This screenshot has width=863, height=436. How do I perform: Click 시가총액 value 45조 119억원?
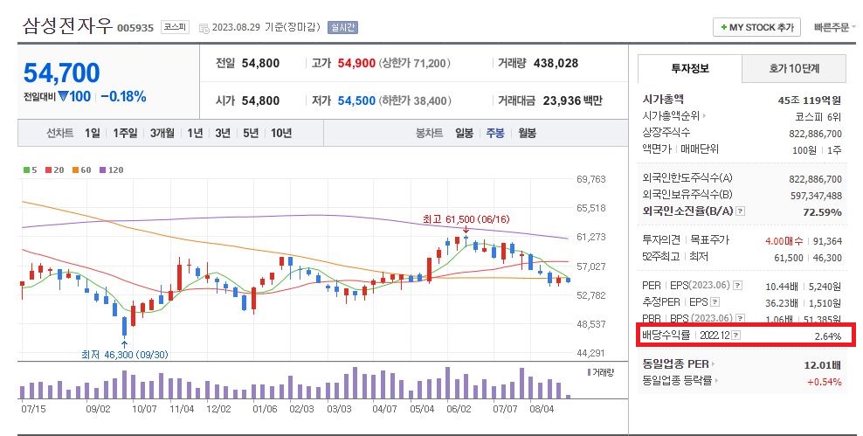point(810,100)
